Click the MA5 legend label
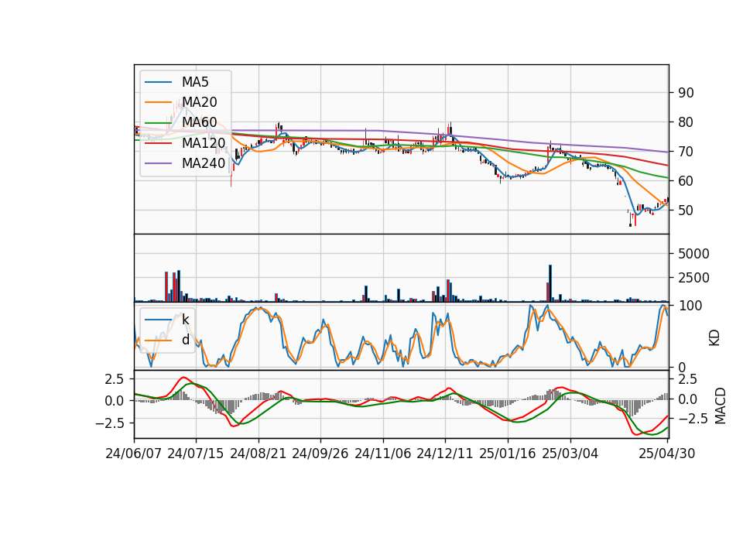The image size is (743, 534). [x=195, y=82]
